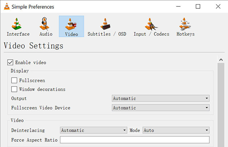Image resolution: width=228 pixels, height=147 pixels.
Task: Open the Fullscreen Video Device dropdown
Action: pyautogui.click(x=160, y=108)
